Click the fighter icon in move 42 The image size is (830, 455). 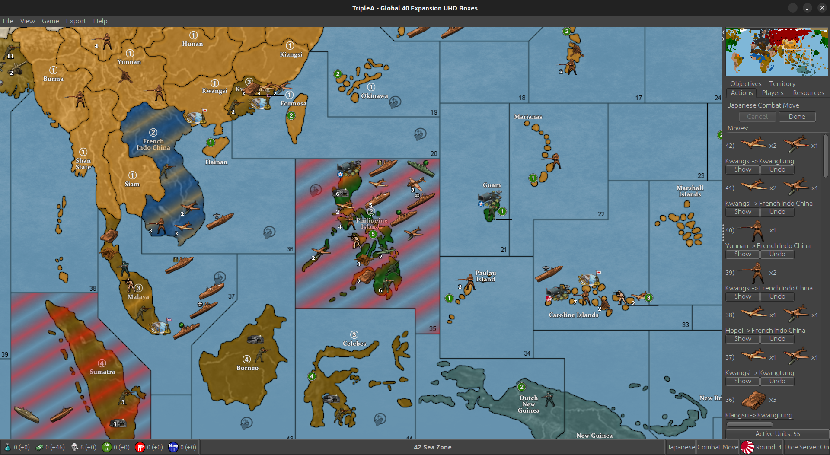coord(753,143)
